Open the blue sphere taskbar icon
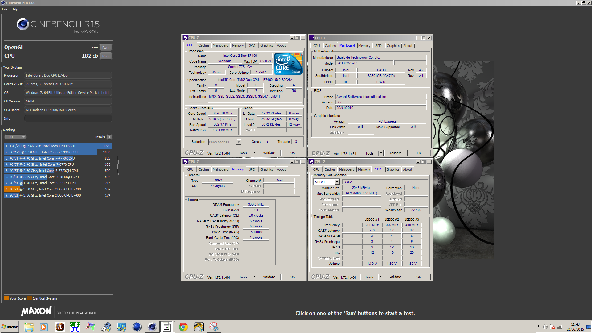This screenshot has height=333, width=592. (x=137, y=327)
